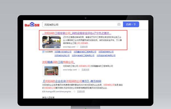Screen dimensions: 171x109
Task: Open 百度快照 for the huangye88 result
Action: click(81, 92)
